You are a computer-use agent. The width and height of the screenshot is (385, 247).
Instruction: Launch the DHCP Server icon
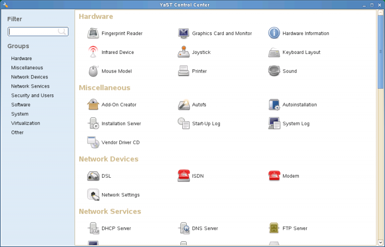point(93,228)
